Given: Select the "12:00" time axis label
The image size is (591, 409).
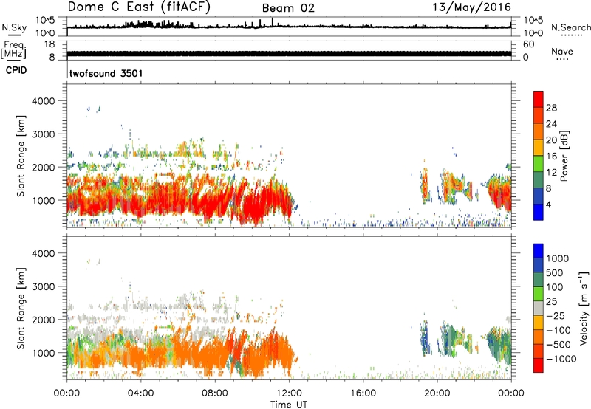Looking at the screenshot, I should pyautogui.click(x=289, y=393).
